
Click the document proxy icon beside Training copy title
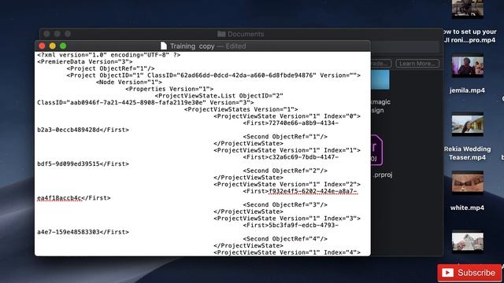click(x=164, y=46)
